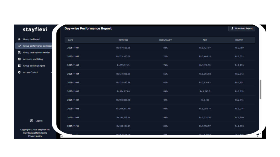Image resolution: width=280 pixels, height=157 pixels.
Task: Click the Accounts and billing icon
Action: (19, 59)
